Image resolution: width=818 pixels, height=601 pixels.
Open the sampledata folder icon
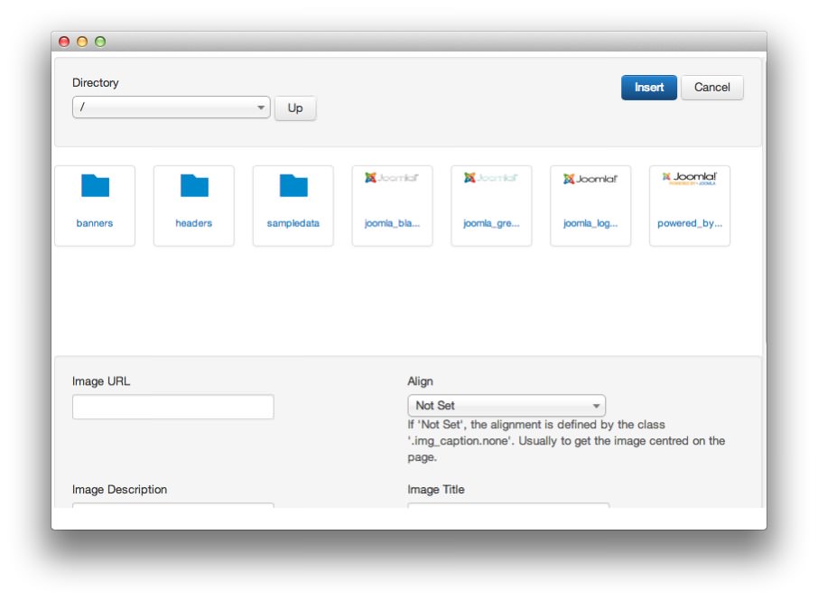click(x=293, y=186)
